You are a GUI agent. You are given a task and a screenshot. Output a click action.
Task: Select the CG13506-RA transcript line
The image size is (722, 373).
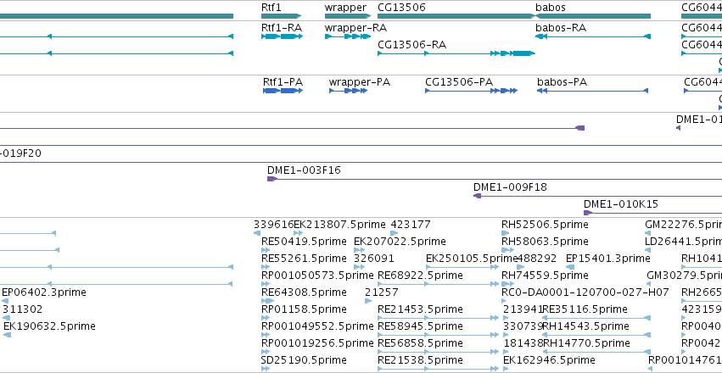pos(456,53)
